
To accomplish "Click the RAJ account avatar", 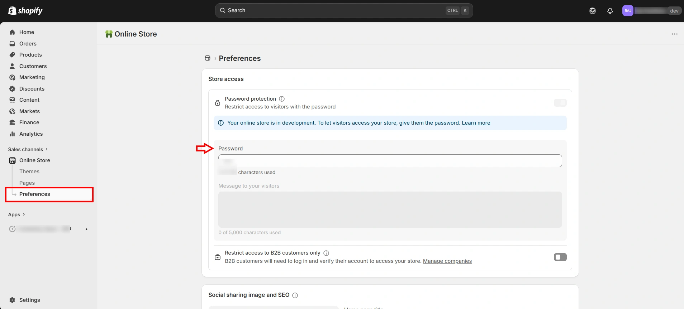I will pyautogui.click(x=628, y=11).
